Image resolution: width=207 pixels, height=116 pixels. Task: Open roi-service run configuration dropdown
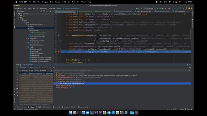point(149,8)
